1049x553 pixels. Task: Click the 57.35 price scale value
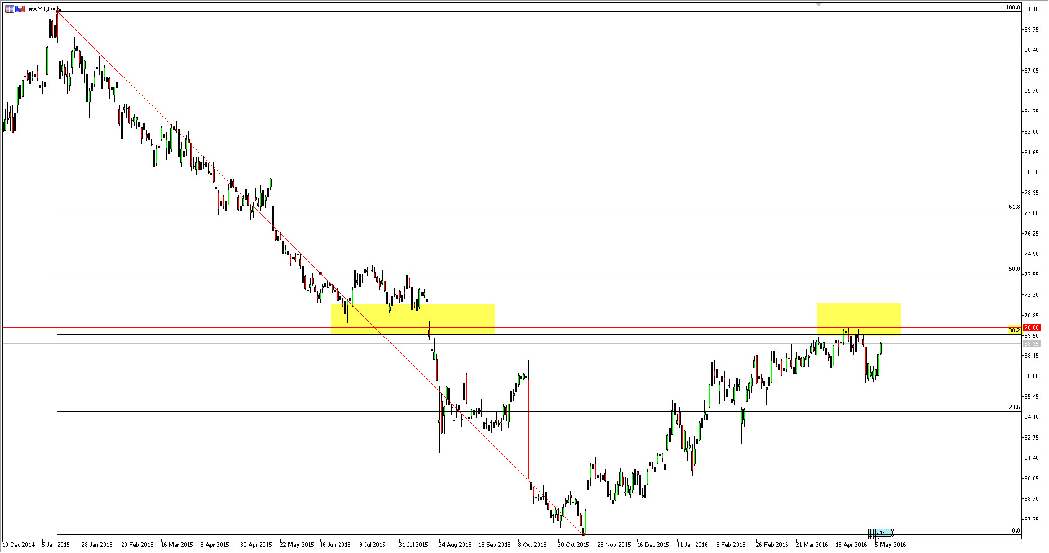(x=1032, y=519)
